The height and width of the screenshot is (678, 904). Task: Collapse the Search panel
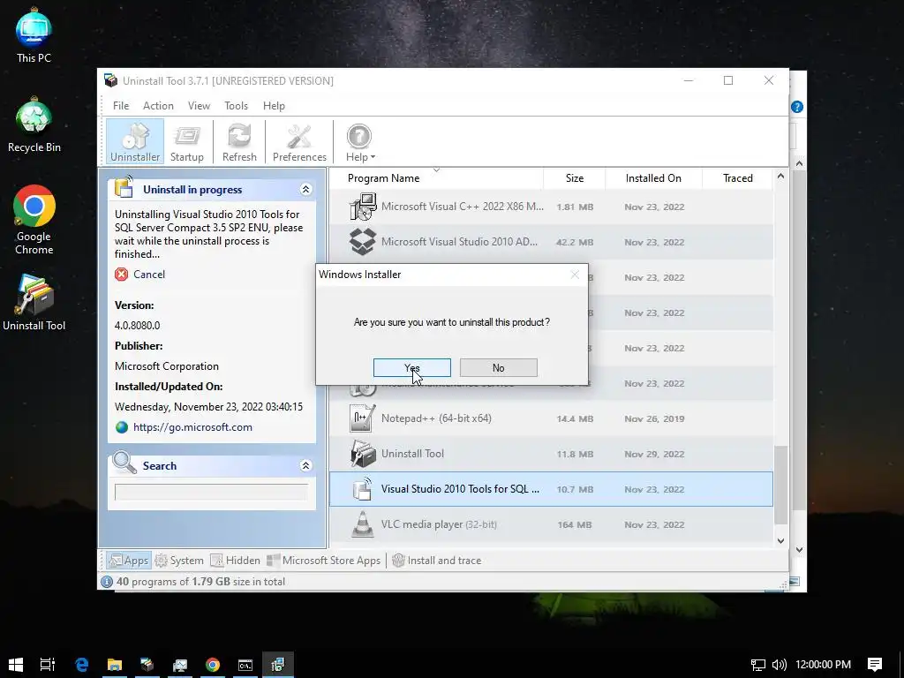305,465
